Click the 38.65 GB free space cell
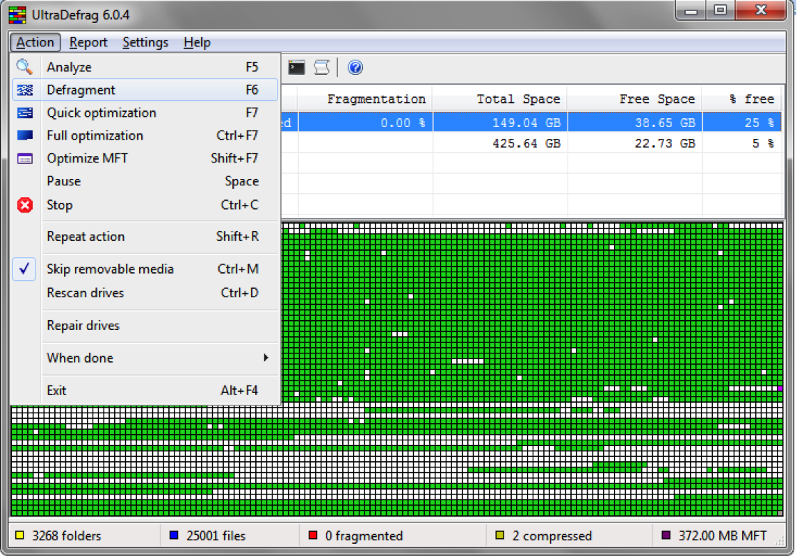The width and height of the screenshot is (797, 557). pos(635,122)
